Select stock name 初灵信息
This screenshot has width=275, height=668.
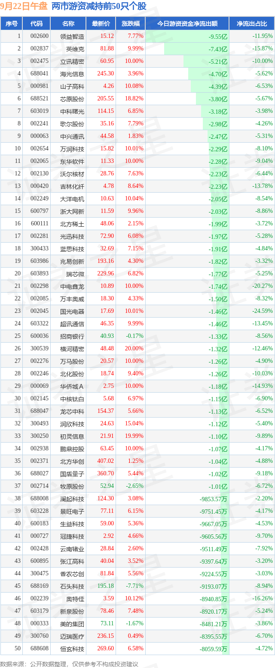point(73,436)
